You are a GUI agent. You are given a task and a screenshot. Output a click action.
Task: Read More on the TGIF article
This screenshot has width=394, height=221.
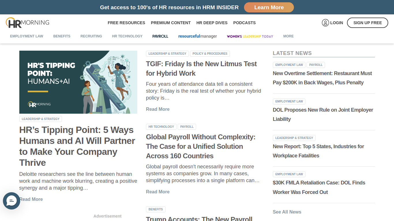tap(158, 109)
